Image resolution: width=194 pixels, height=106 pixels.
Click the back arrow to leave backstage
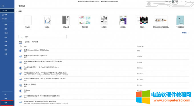click(x=3, y=6)
